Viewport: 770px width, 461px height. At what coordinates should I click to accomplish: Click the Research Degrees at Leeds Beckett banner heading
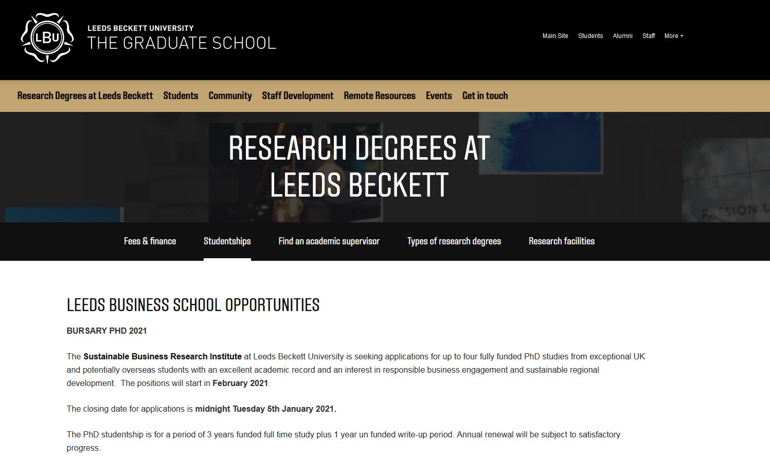pos(359,166)
